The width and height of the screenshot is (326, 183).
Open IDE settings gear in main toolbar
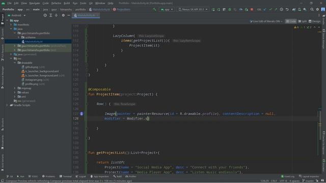317,10
